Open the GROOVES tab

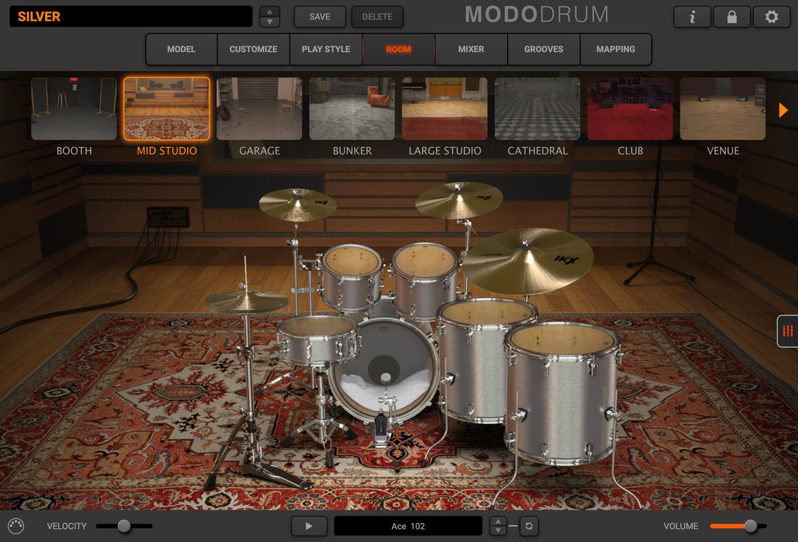pos(543,49)
